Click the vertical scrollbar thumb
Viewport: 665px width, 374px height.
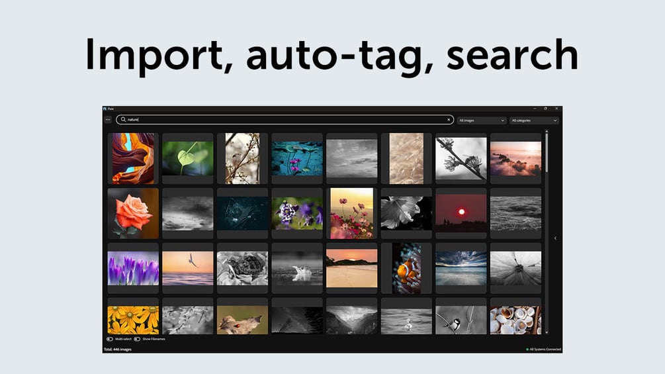(547, 153)
